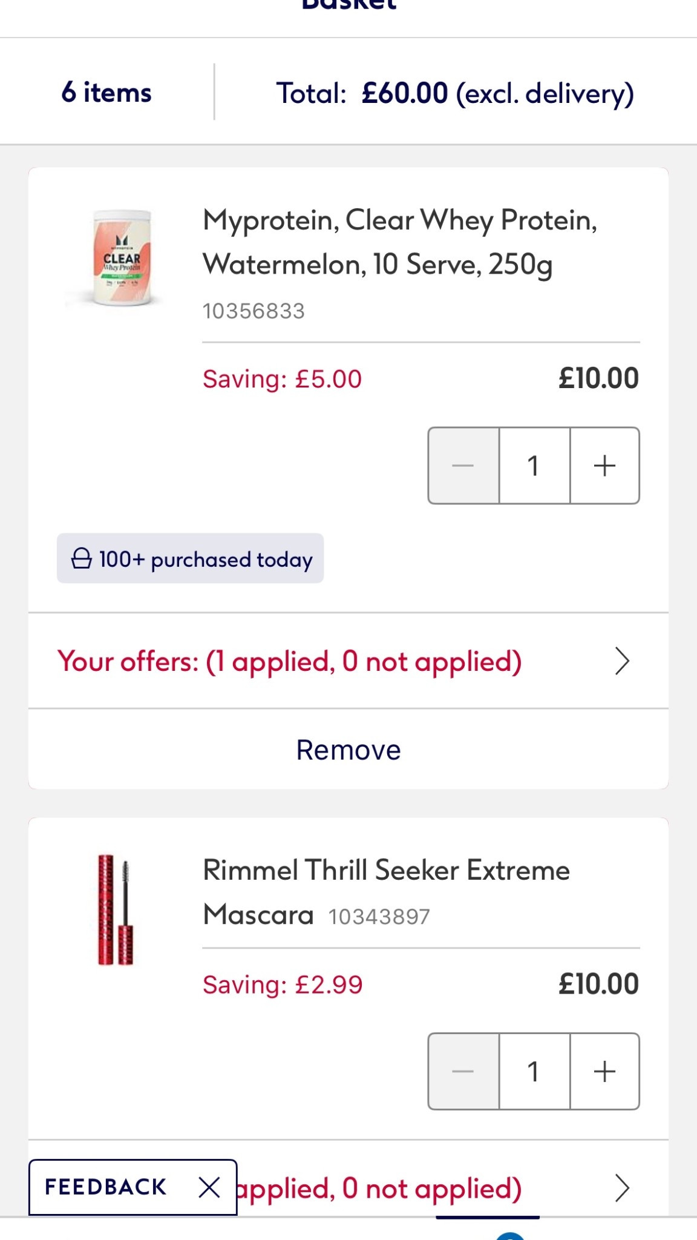Increase Myprotein Clear Whey quantity with plus

pos(604,466)
